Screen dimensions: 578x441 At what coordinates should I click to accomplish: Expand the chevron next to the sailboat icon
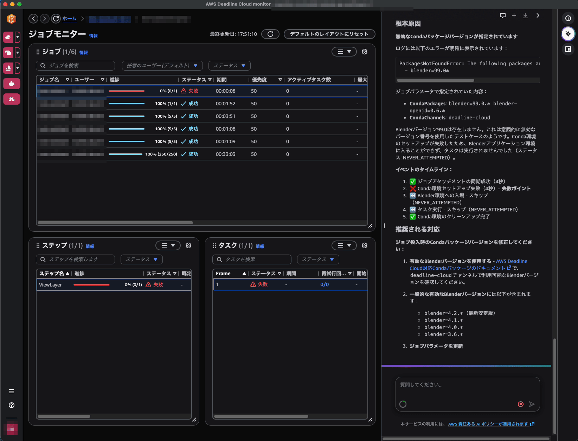tap(18, 68)
